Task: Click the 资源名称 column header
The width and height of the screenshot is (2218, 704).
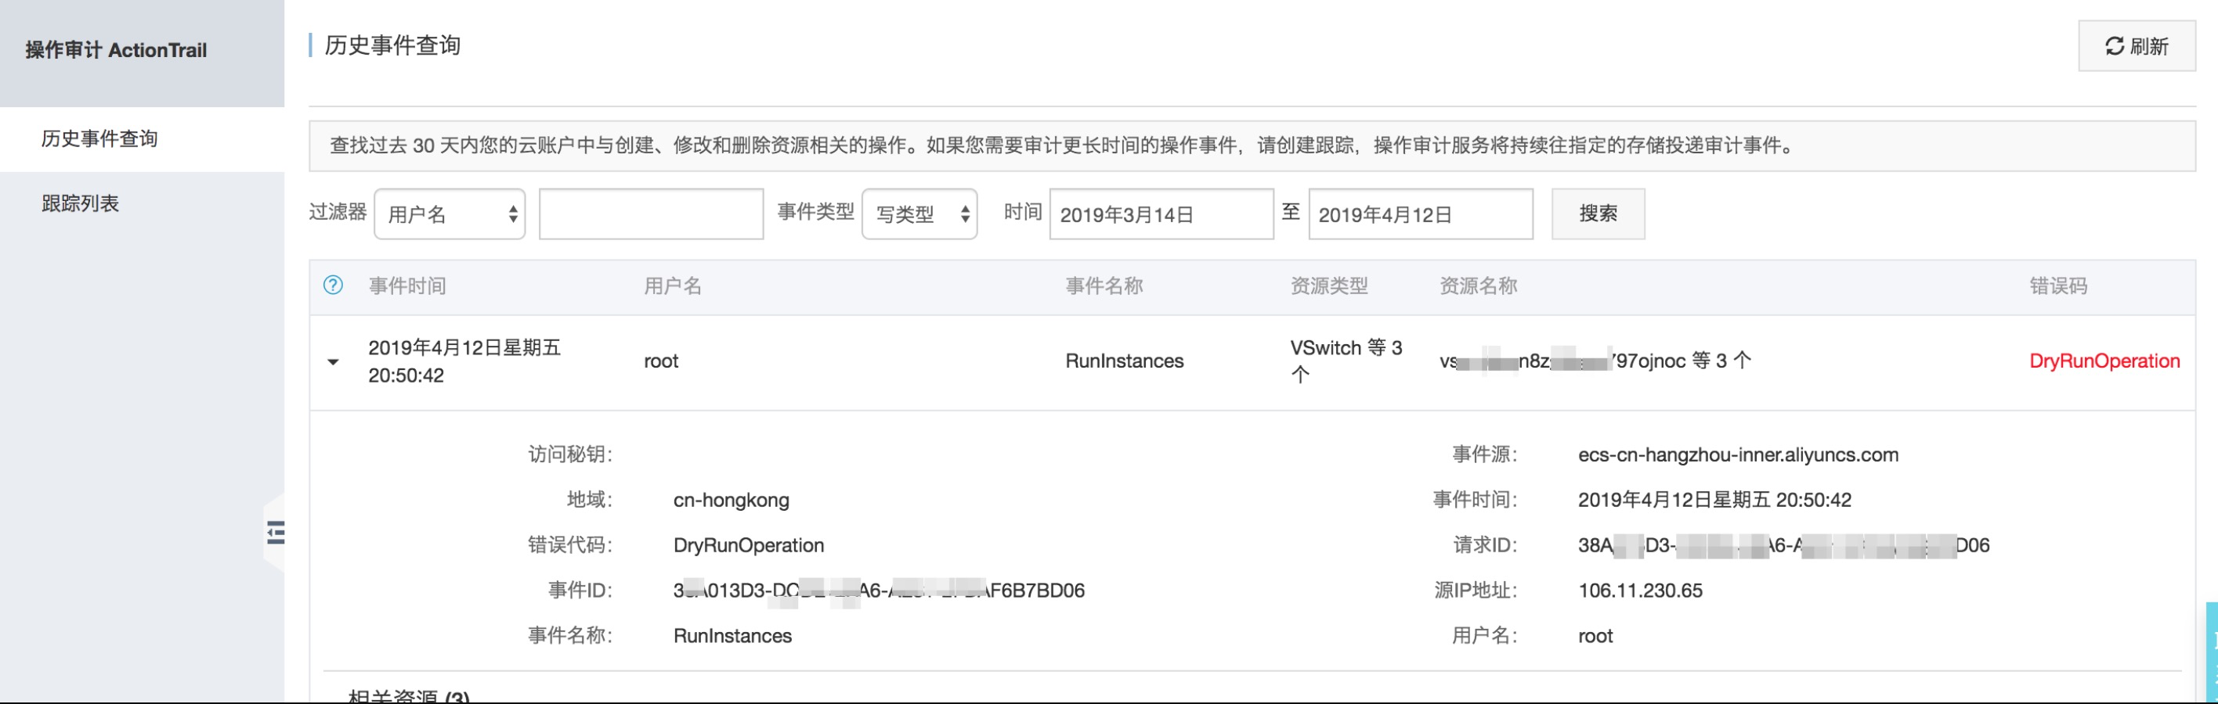Action: click(1479, 286)
